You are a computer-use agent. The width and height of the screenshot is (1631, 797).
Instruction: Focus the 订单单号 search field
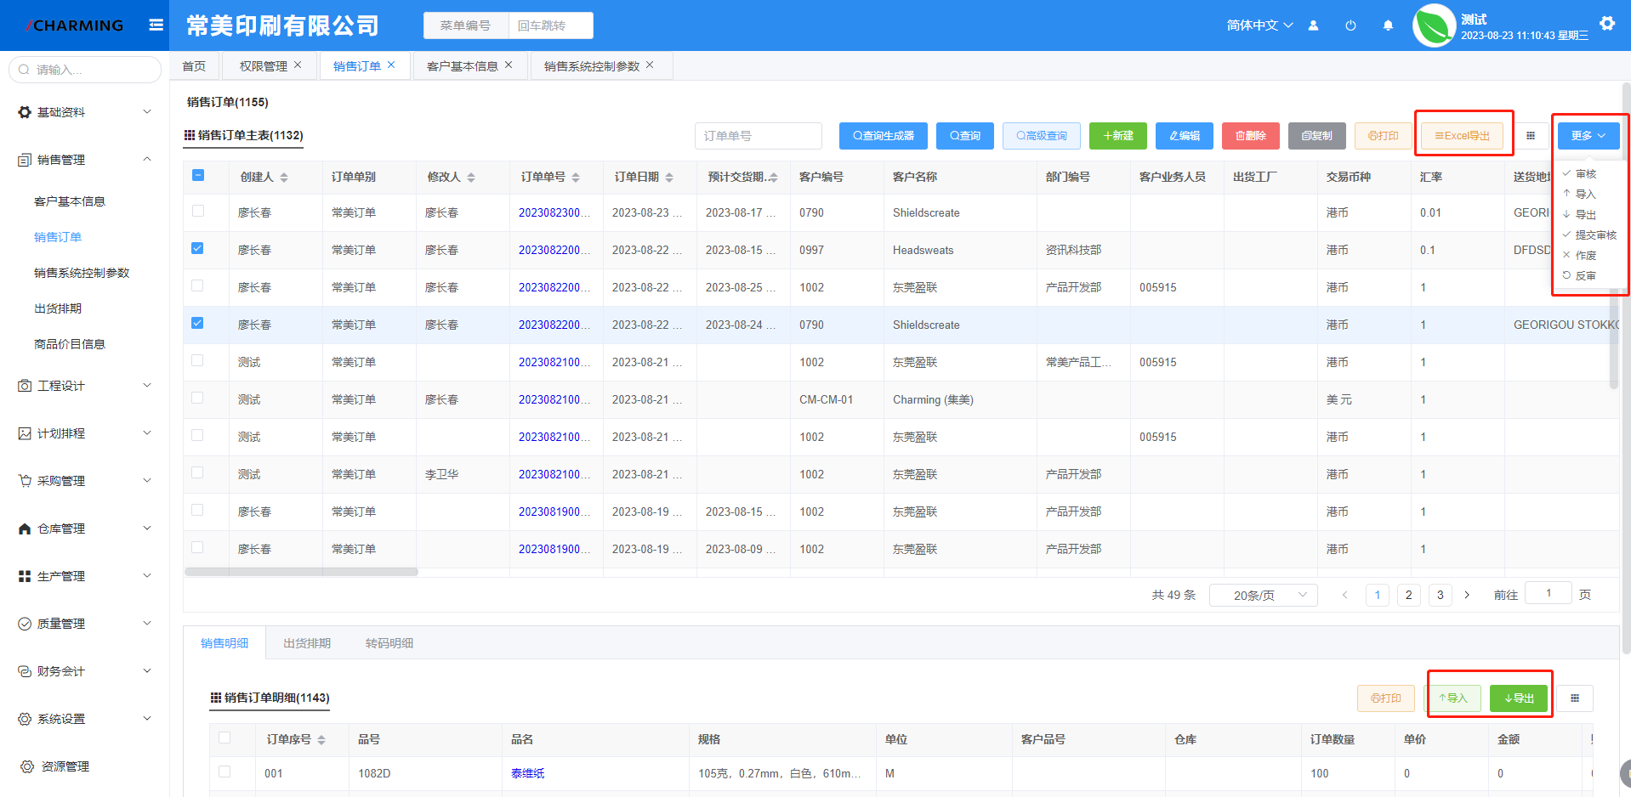[759, 136]
